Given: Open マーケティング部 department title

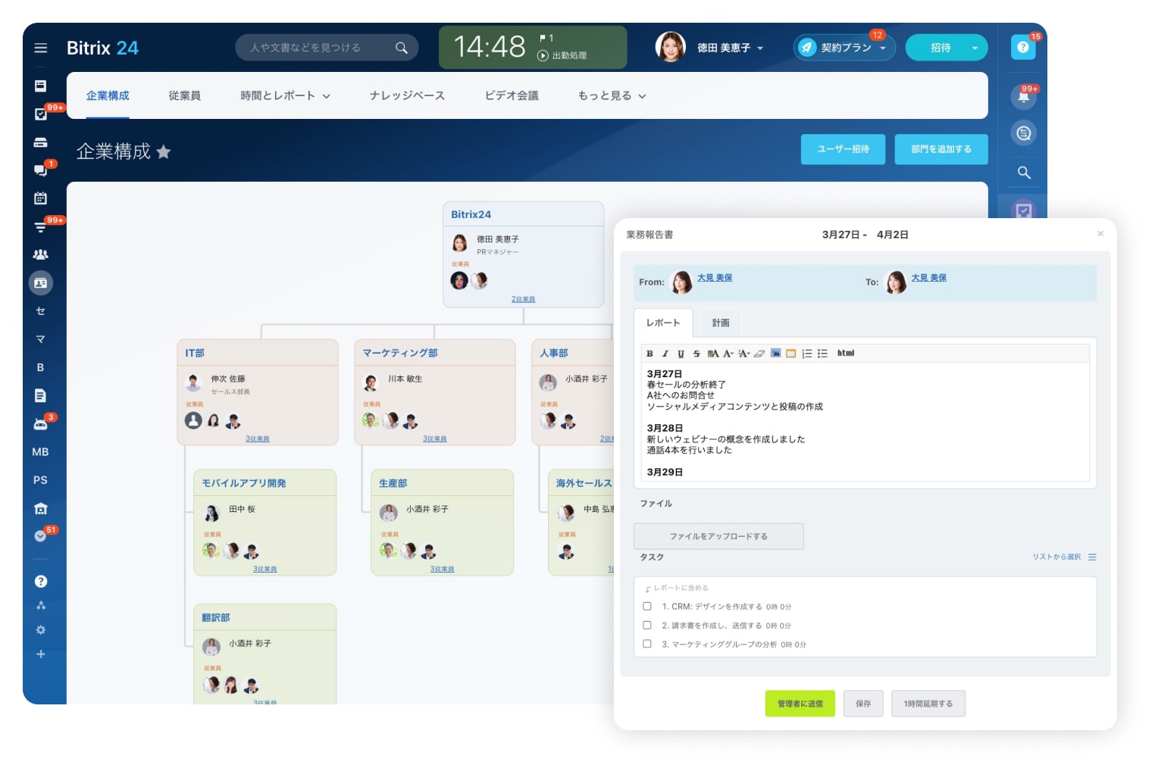Looking at the screenshot, I should (400, 353).
